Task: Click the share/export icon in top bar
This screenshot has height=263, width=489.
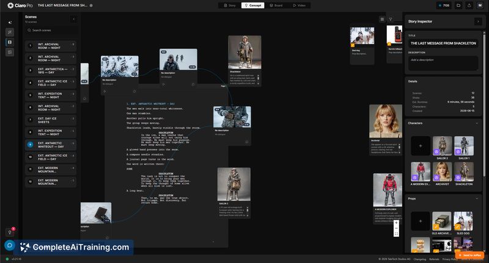Action: click(x=469, y=5)
